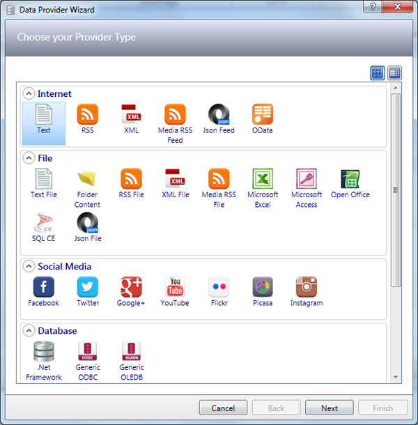
Task: Click the vertical scrollbar thumb
Action: [x=396, y=190]
